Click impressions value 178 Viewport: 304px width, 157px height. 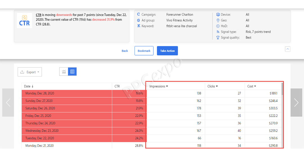coord(199,108)
